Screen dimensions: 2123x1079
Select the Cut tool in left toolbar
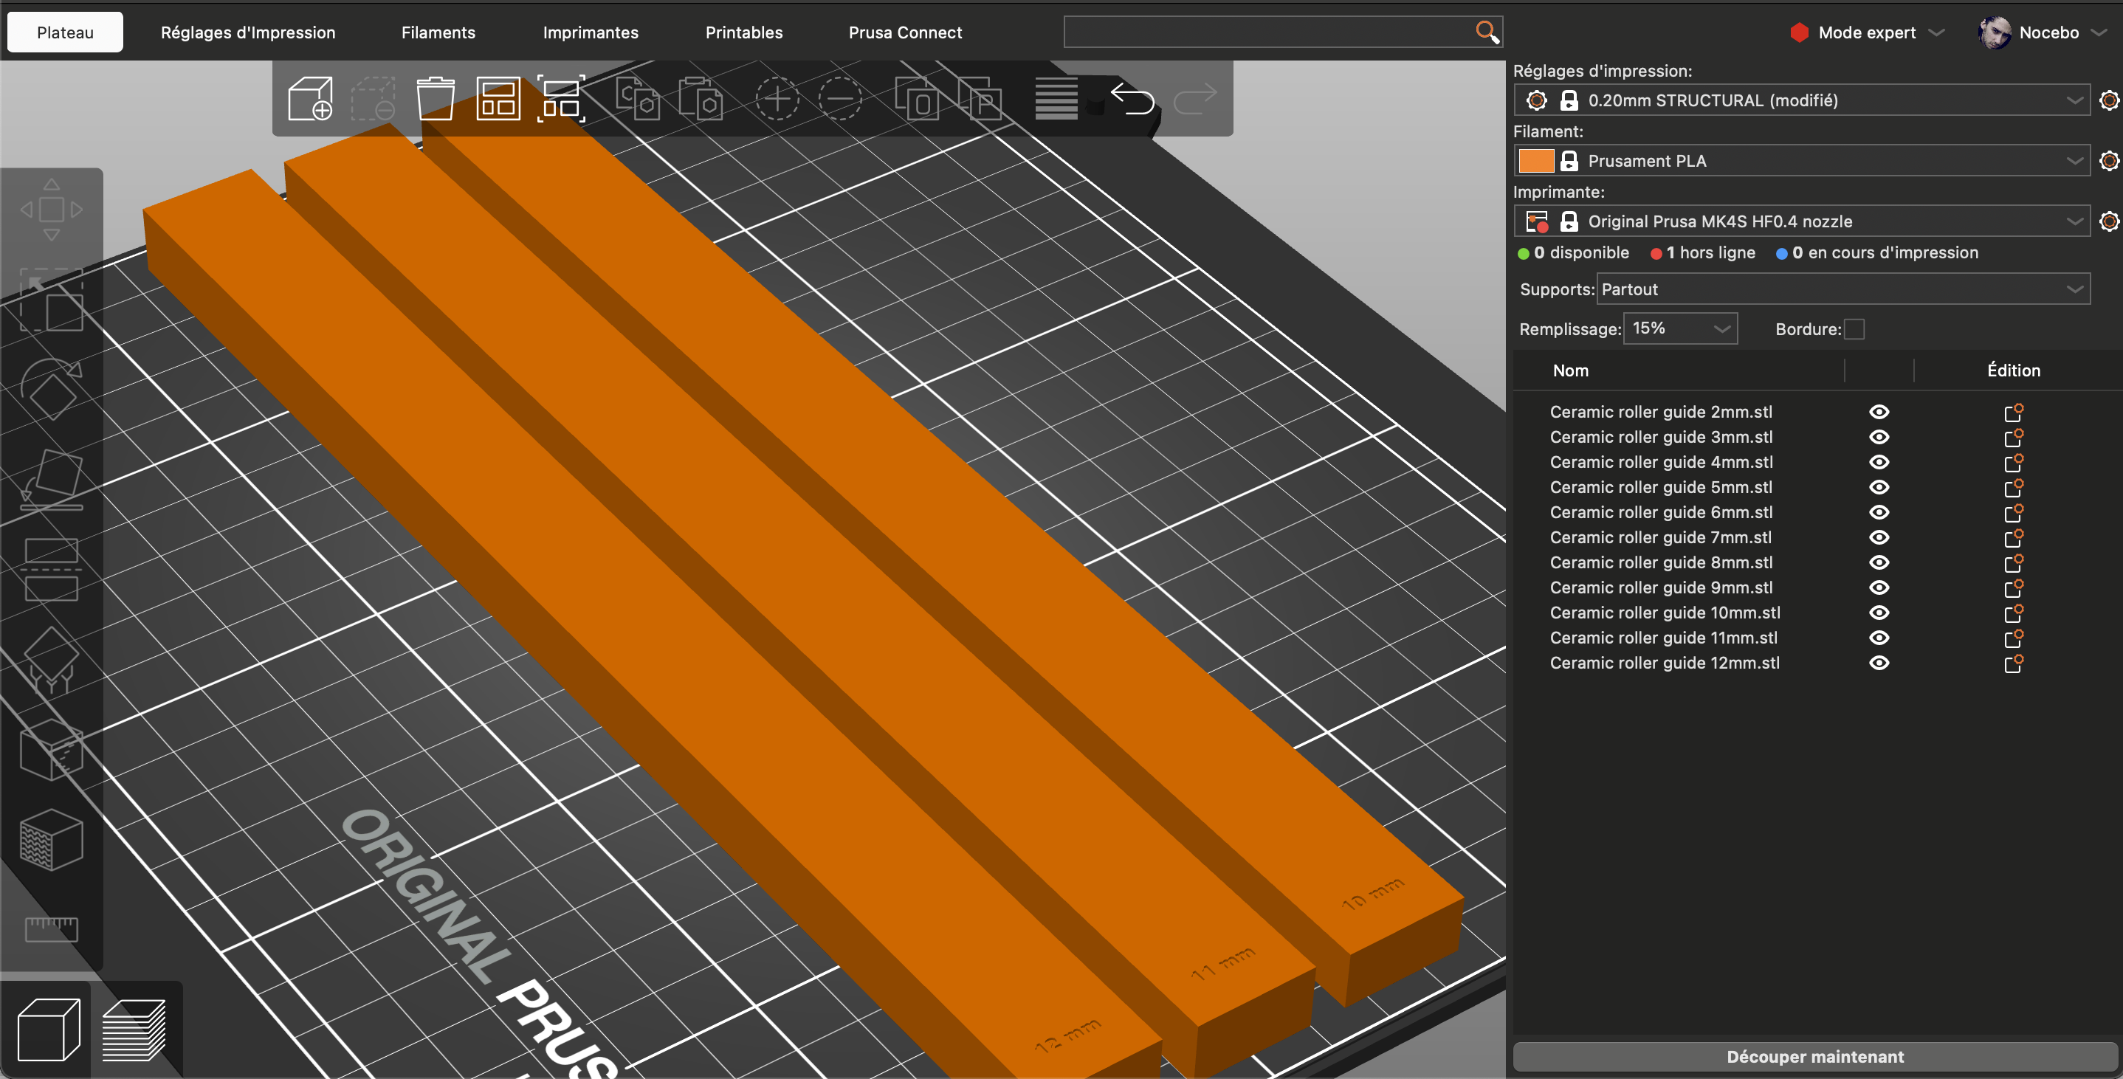(x=51, y=569)
